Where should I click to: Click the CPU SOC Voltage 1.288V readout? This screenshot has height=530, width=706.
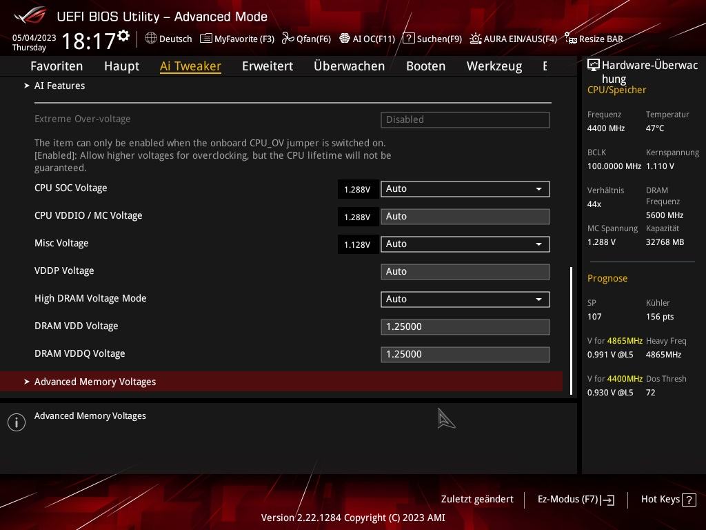(x=357, y=189)
